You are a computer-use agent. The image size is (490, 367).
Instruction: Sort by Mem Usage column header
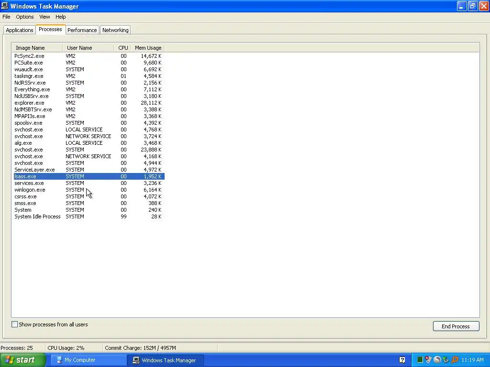click(147, 48)
